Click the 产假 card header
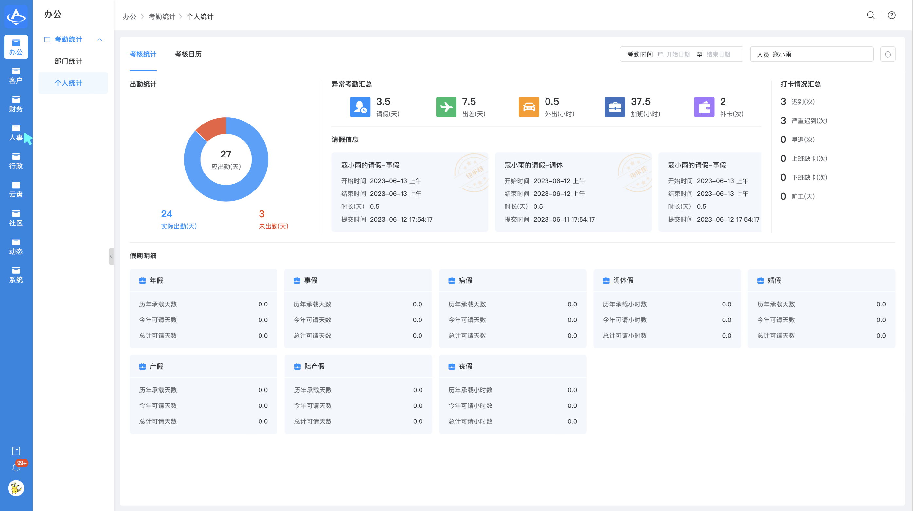Viewport: 913px width, 511px height. (204, 366)
